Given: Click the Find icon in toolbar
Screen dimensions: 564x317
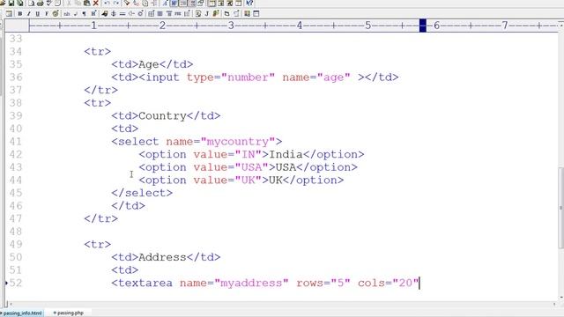Looking at the screenshot, I should point(127,3).
